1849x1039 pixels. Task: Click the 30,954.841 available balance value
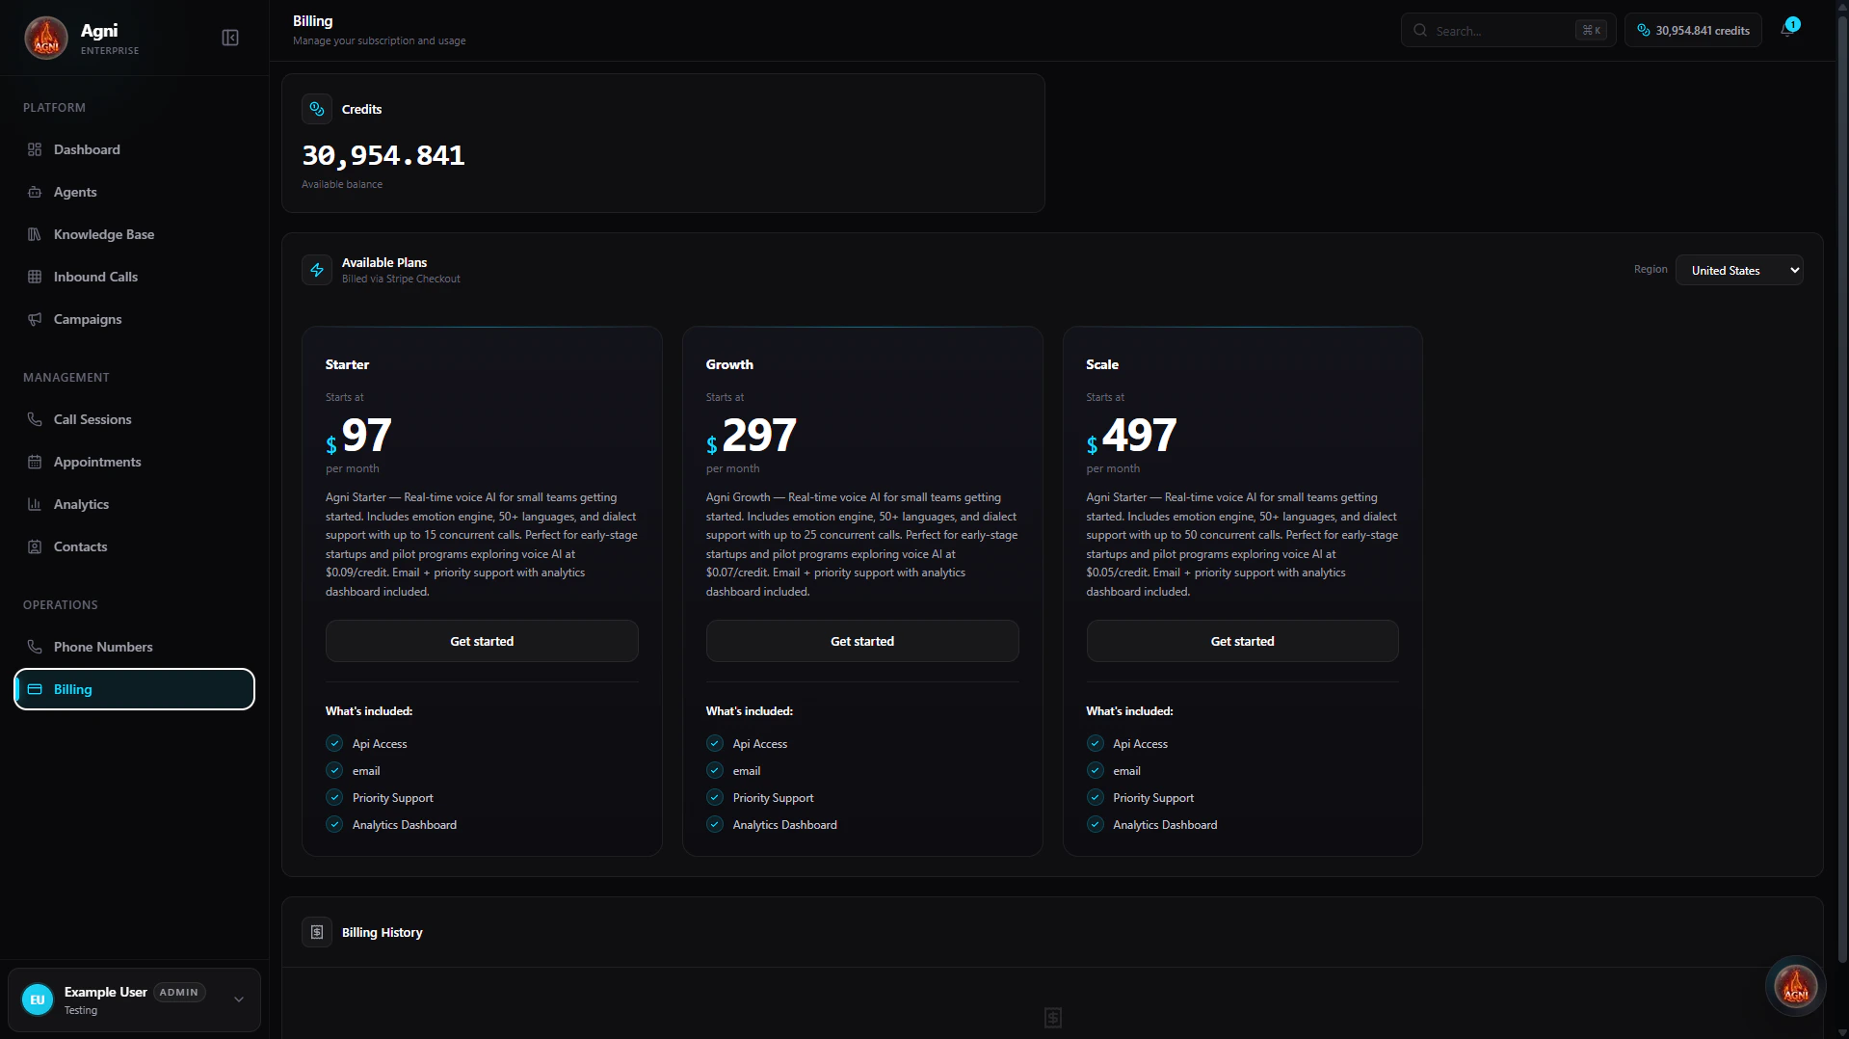click(x=383, y=155)
